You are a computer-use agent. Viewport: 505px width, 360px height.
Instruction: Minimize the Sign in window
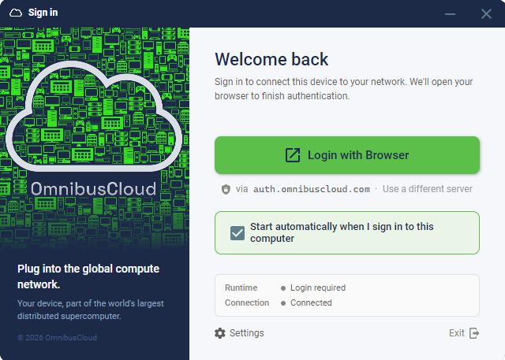click(450, 14)
